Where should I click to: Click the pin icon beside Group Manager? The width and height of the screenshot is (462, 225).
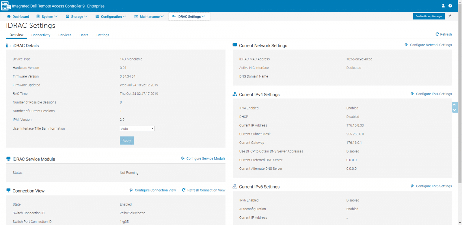tap(450, 16)
